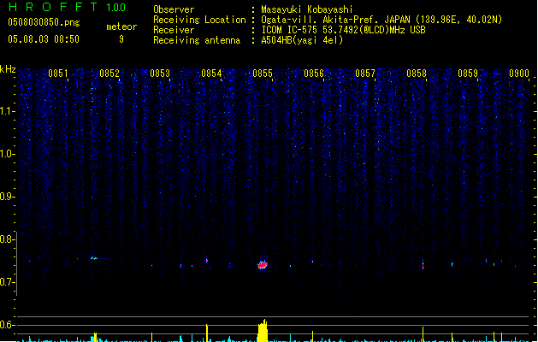Click the Observer field label
The height and width of the screenshot is (342, 538).
174,9
